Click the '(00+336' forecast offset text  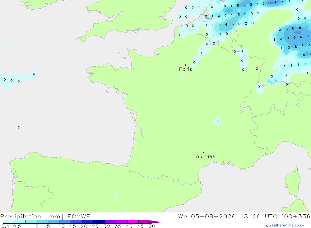pyautogui.click(x=296, y=216)
